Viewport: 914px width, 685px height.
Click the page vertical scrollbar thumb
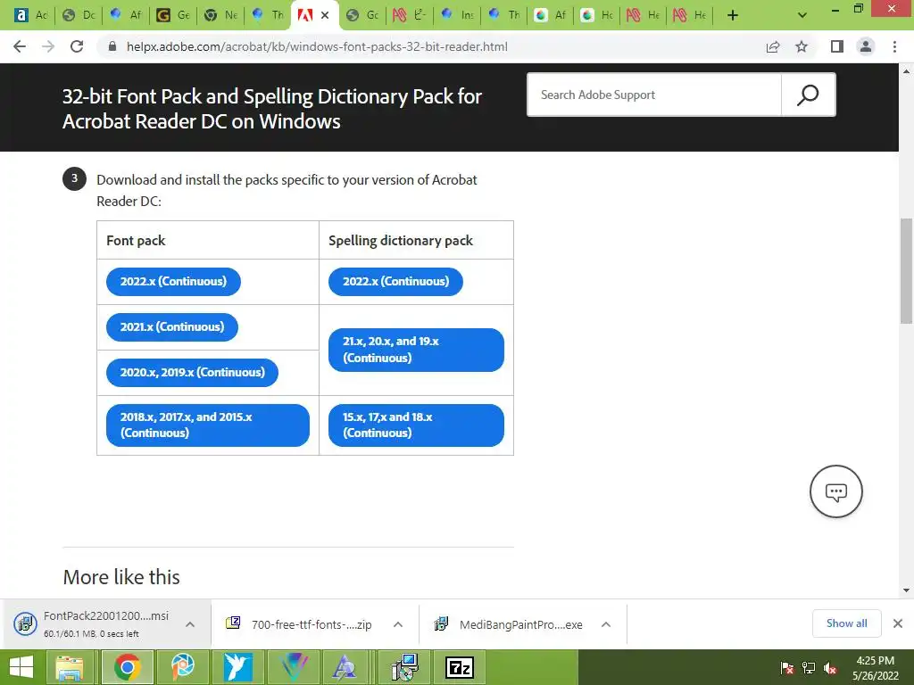pos(906,271)
